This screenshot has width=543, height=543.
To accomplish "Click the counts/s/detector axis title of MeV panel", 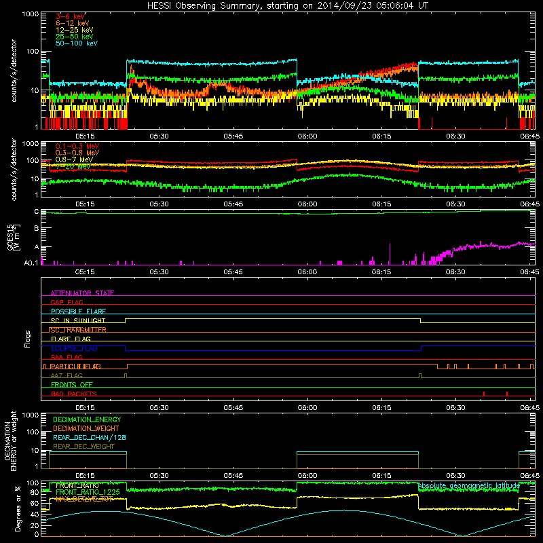I will (x=14, y=169).
